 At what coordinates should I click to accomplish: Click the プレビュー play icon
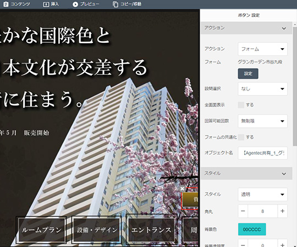click(x=75, y=4)
